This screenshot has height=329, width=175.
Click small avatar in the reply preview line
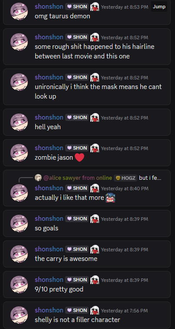click(38, 178)
